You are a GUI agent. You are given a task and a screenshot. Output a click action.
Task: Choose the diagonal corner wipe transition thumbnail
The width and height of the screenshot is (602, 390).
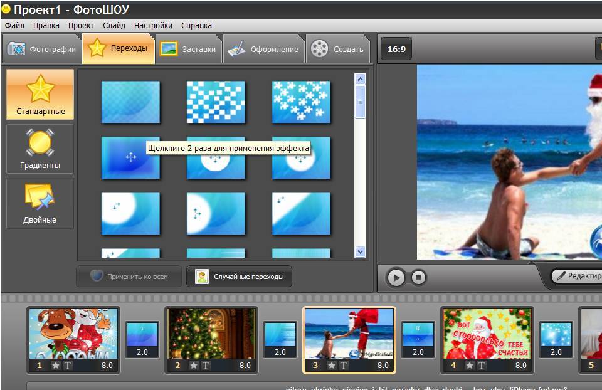(x=301, y=213)
